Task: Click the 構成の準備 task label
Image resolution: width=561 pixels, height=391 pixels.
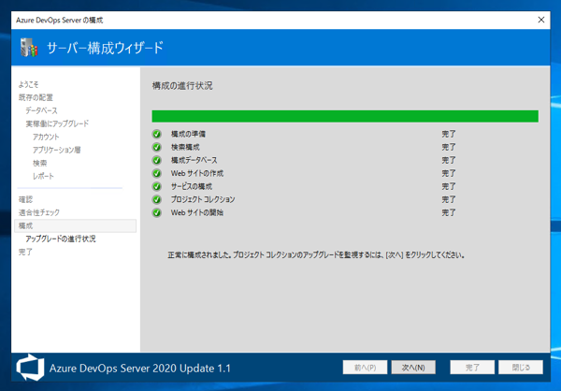Action: pyautogui.click(x=188, y=134)
